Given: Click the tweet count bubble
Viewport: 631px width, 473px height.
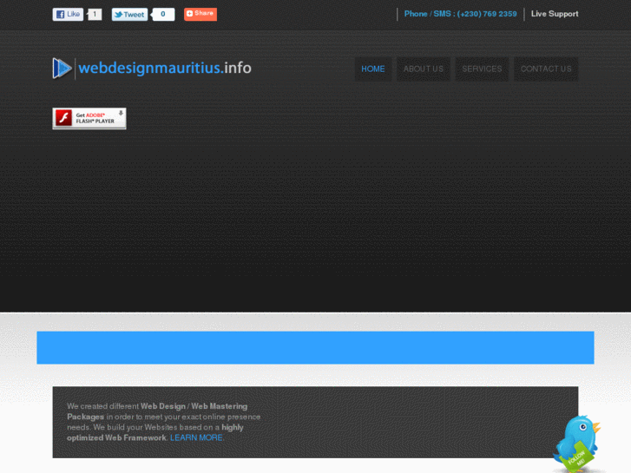Looking at the screenshot, I should click(x=162, y=15).
